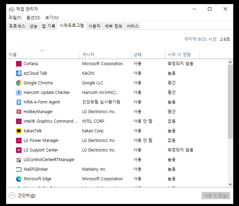Screen dimensions: 239x206
Task: Switch to the 앱 기록 tab
Action: (x=48, y=26)
